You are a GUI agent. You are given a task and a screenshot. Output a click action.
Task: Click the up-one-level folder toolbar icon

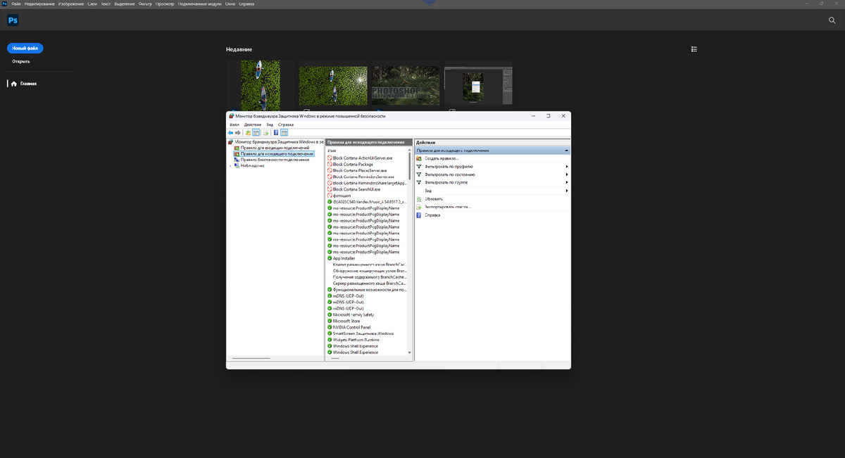coord(248,132)
